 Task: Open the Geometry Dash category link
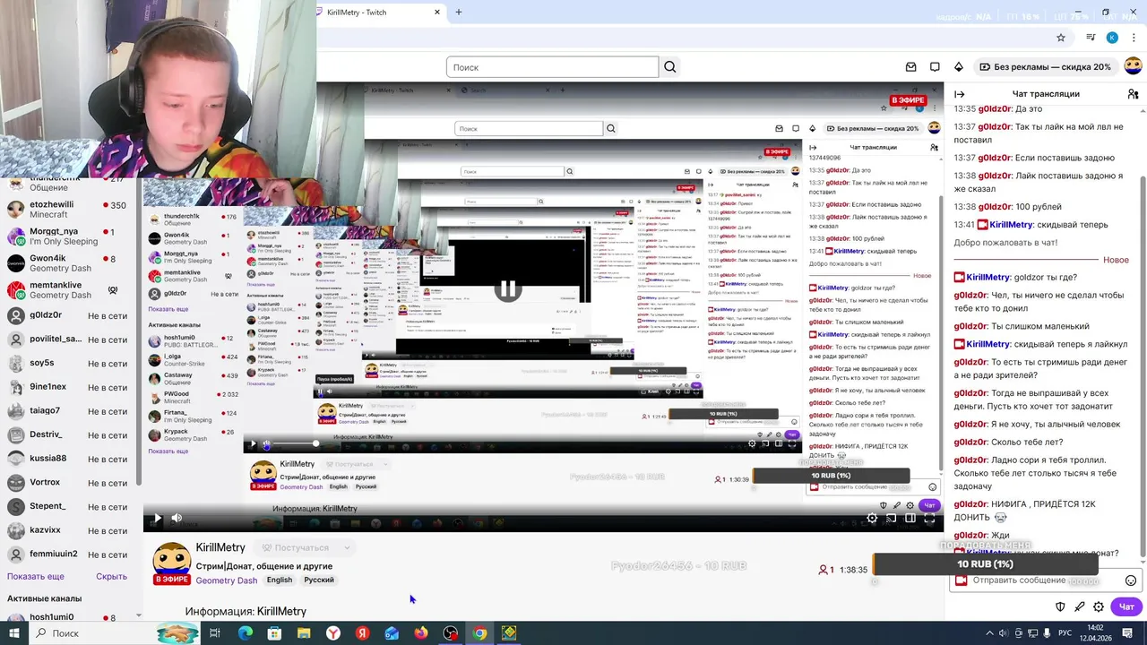click(x=227, y=580)
